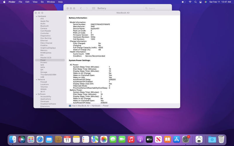Open Music app in the Dock

pos(131,140)
